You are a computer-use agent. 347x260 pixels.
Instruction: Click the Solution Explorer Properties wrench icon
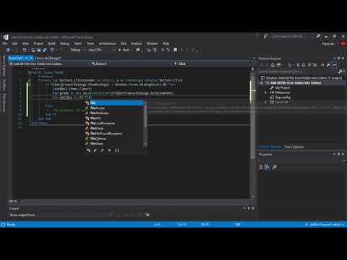328,65
